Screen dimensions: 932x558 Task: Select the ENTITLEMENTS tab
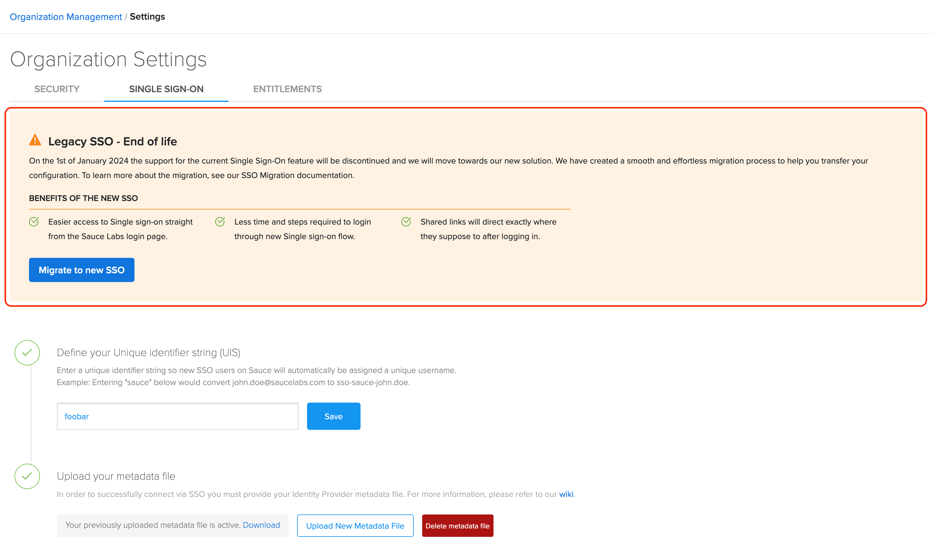coord(287,89)
